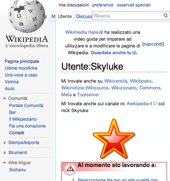Click external link icon after Guardala anche tu

tap(134, 53)
